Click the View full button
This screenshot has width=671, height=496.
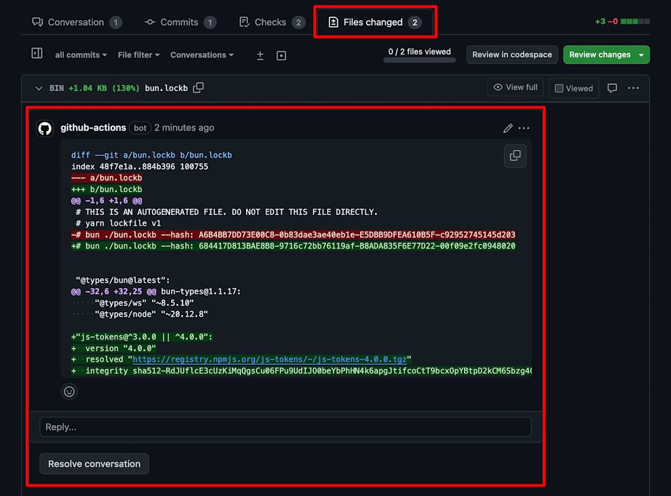tap(515, 88)
